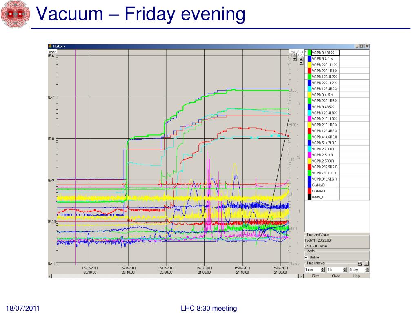
Task: Click the ellipsis button next to FN
Action: [366, 263]
